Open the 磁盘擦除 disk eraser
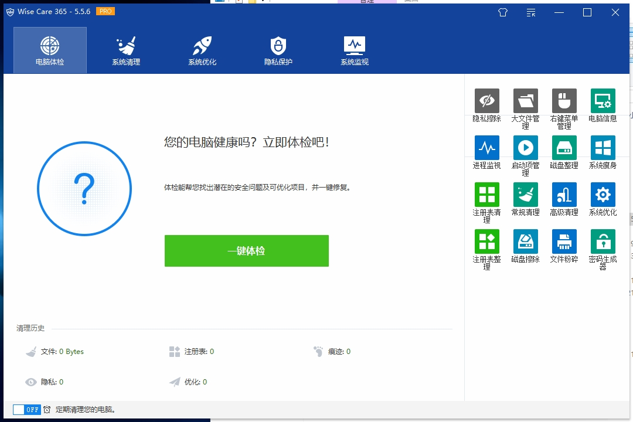The width and height of the screenshot is (633, 422). point(526,241)
